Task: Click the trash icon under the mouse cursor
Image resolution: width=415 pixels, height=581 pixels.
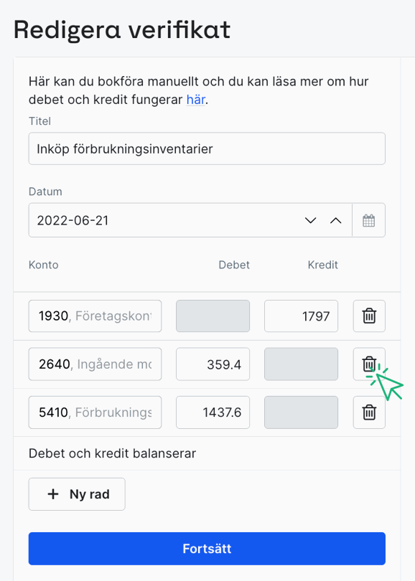Action: [369, 364]
